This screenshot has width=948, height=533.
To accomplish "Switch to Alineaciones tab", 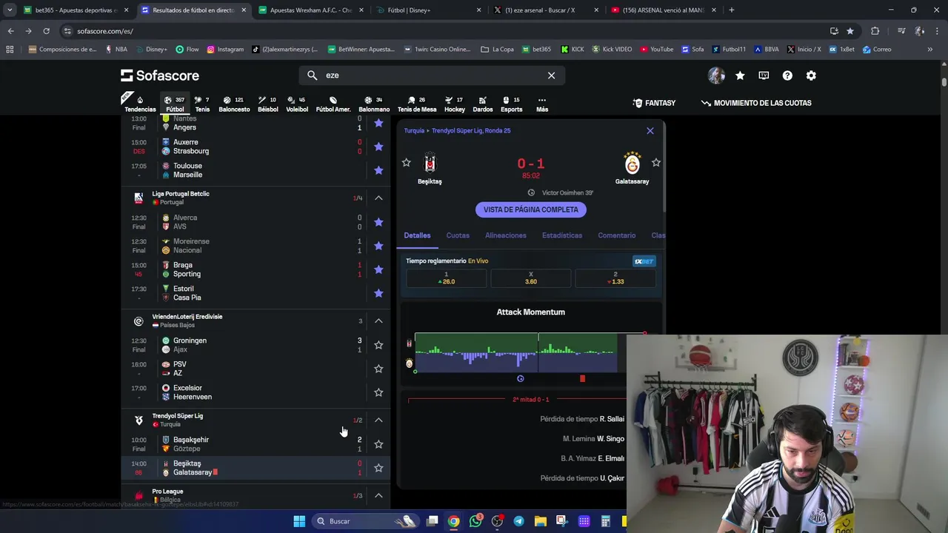I will [x=506, y=235].
